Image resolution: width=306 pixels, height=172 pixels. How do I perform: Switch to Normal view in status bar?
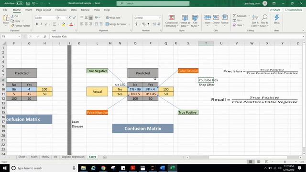click(x=251, y=161)
